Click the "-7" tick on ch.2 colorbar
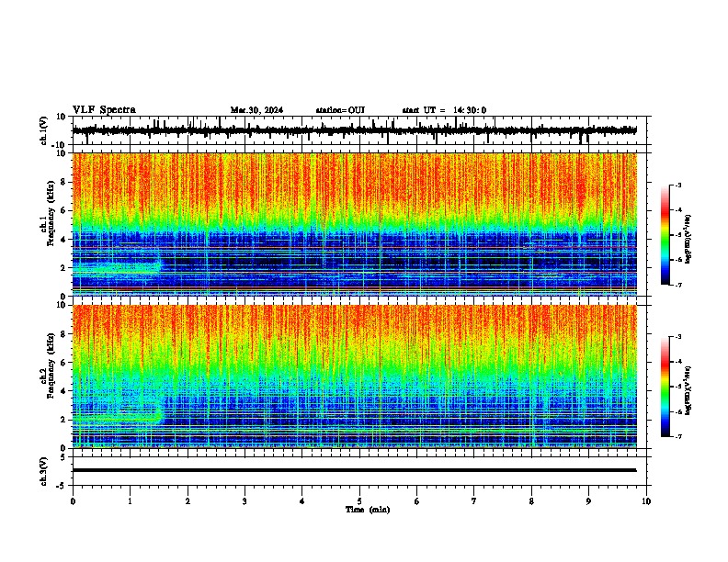The height and width of the screenshot is (562, 728). (677, 436)
